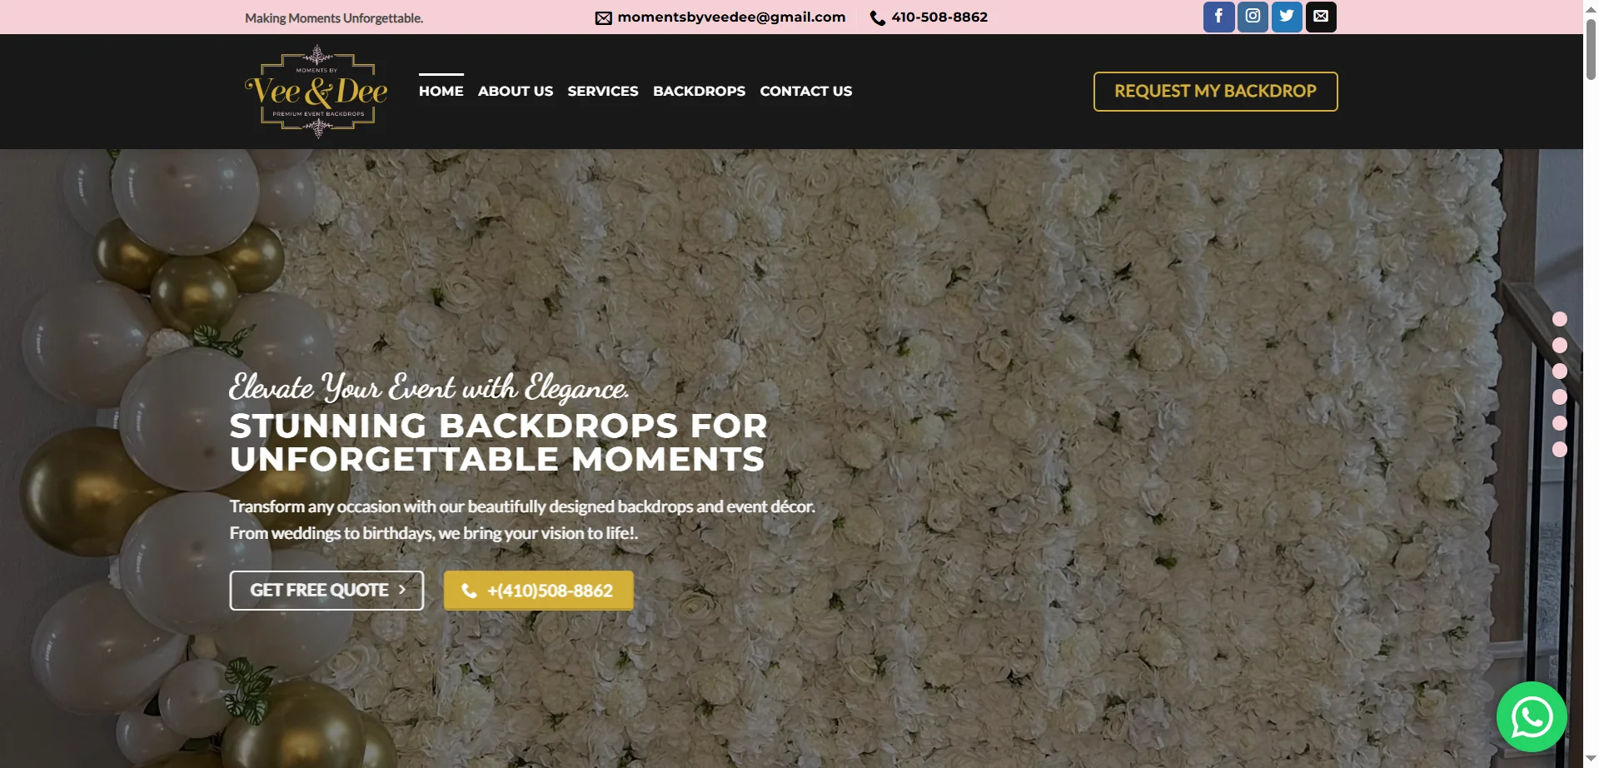
Task: Click the black envelope social icon
Action: coord(1321,17)
